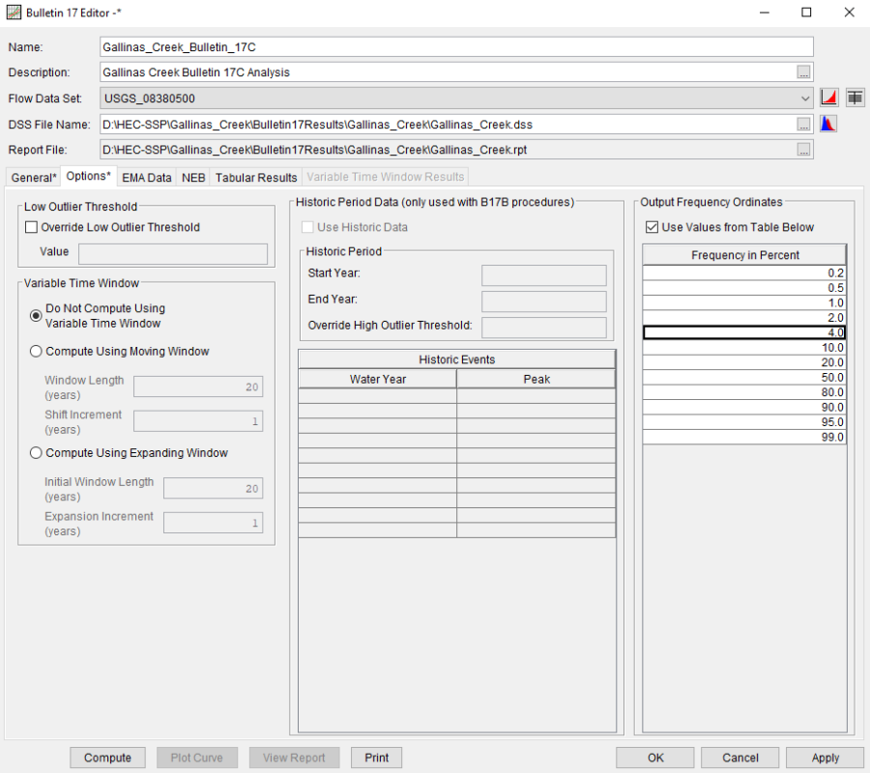Click into the Name text field

[456, 46]
